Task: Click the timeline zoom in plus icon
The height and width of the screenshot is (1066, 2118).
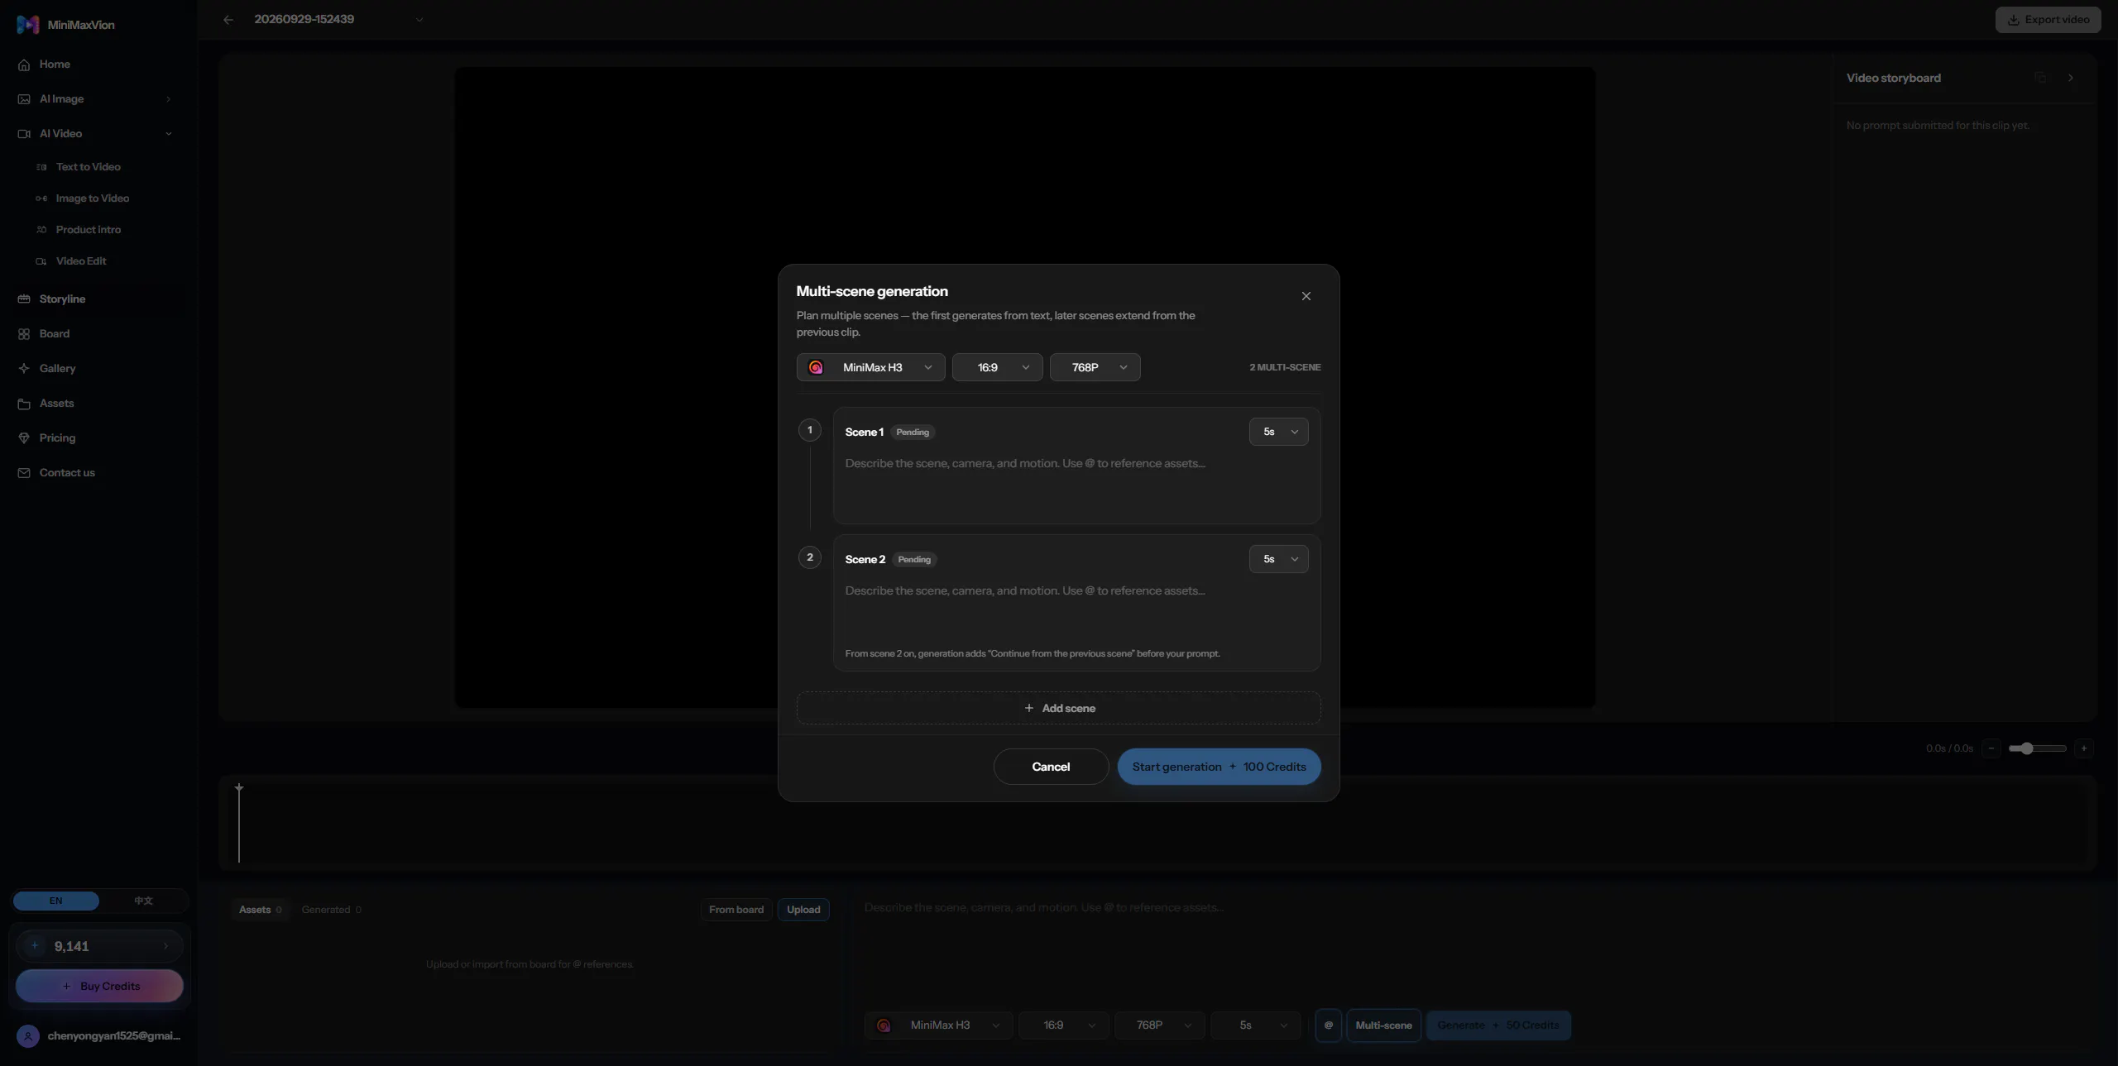Action: (2084, 748)
